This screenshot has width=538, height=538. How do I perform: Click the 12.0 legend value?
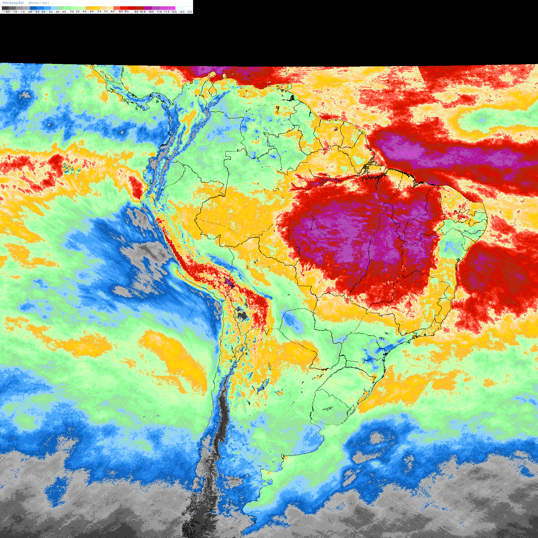(x=174, y=12)
